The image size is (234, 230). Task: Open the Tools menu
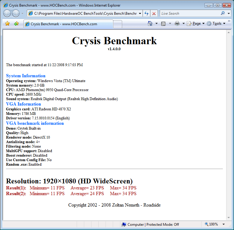coord(216,23)
